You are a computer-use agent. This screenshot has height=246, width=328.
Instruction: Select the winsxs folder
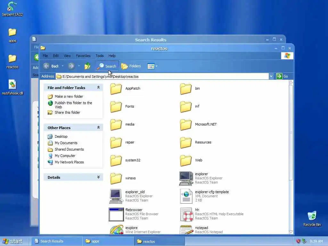click(x=123, y=178)
